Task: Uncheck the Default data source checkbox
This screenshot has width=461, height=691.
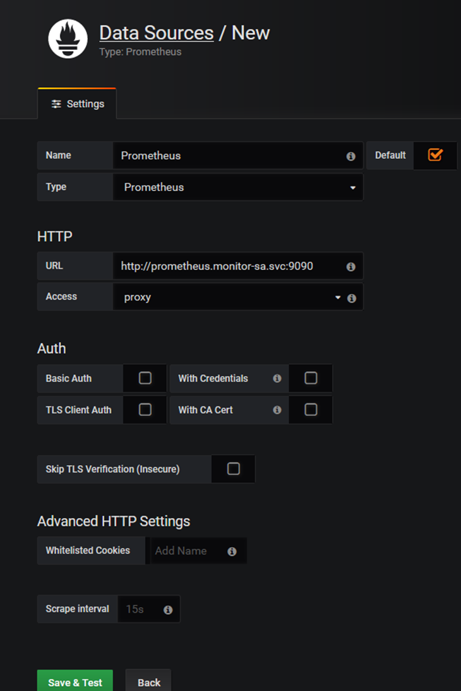Action: [435, 155]
